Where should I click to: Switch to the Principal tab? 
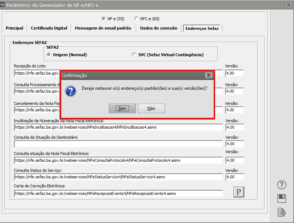point(14,28)
